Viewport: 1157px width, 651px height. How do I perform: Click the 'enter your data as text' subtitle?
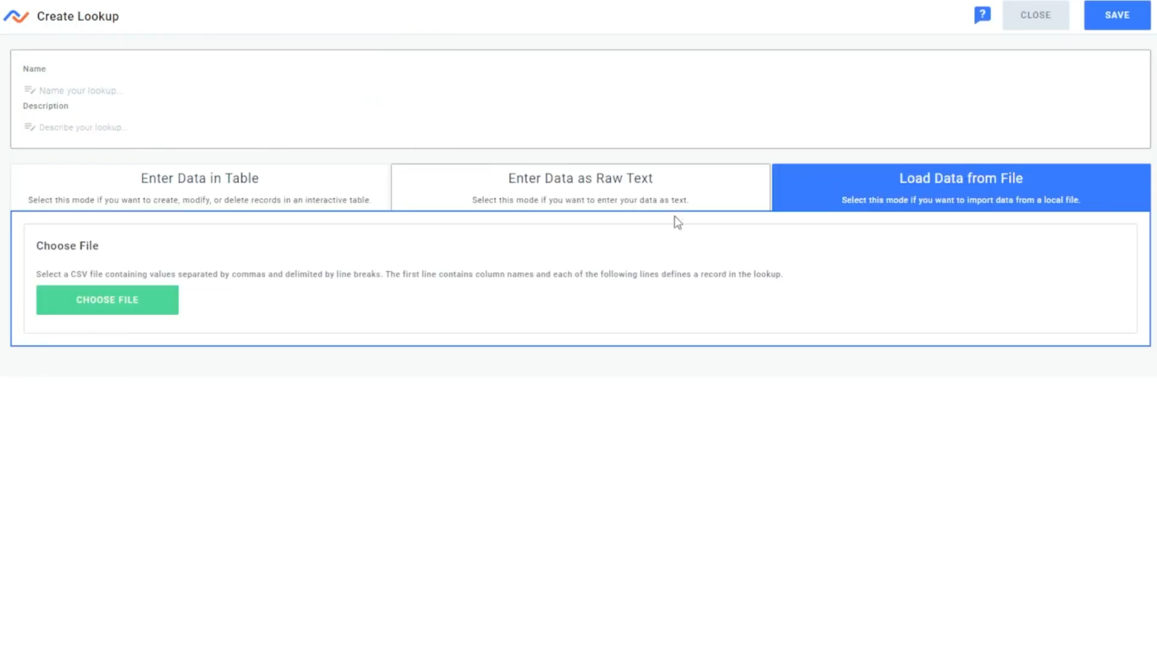580,200
